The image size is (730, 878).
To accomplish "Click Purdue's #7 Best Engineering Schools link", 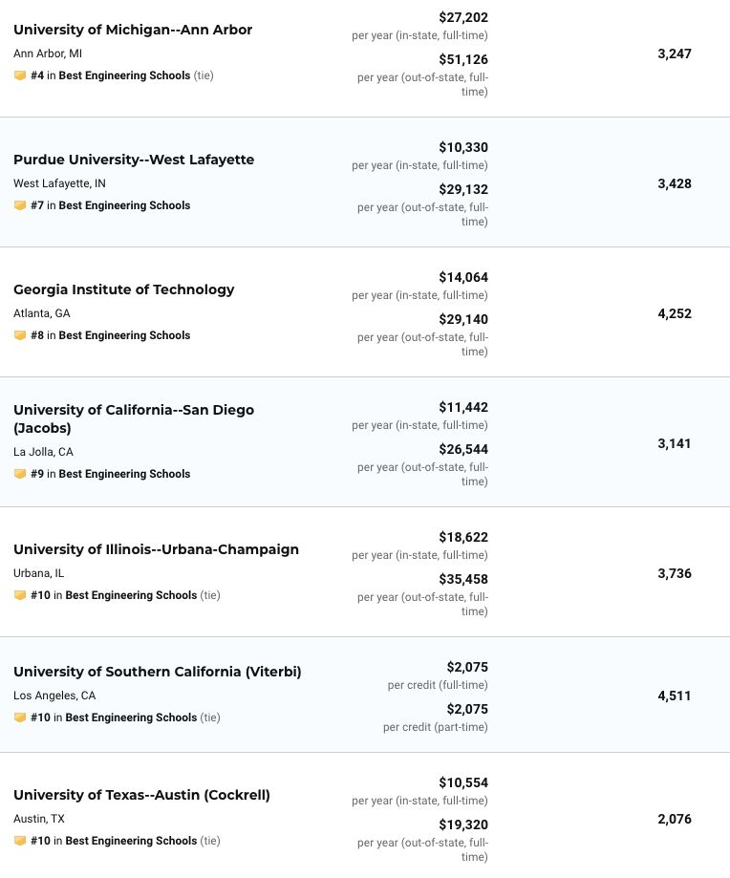I will pos(124,205).
